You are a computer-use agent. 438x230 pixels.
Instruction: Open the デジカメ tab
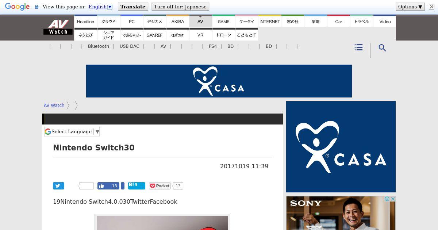[155, 21]
